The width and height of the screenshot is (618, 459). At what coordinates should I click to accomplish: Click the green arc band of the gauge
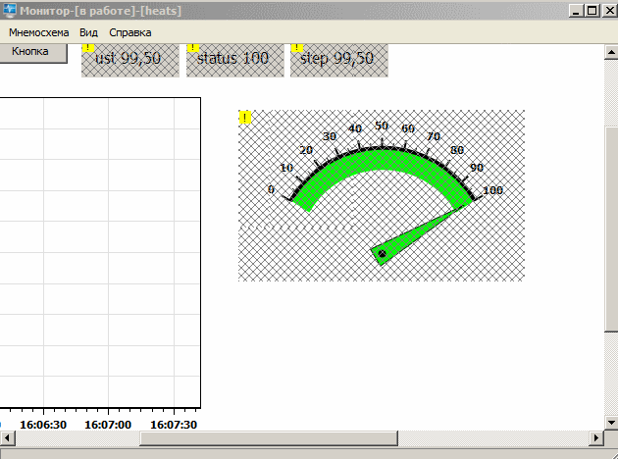382,160
